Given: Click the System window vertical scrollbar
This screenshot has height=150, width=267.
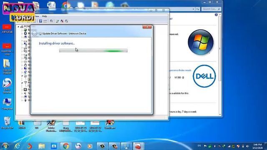Looking at the screenshot, I should tap(220, 65).
